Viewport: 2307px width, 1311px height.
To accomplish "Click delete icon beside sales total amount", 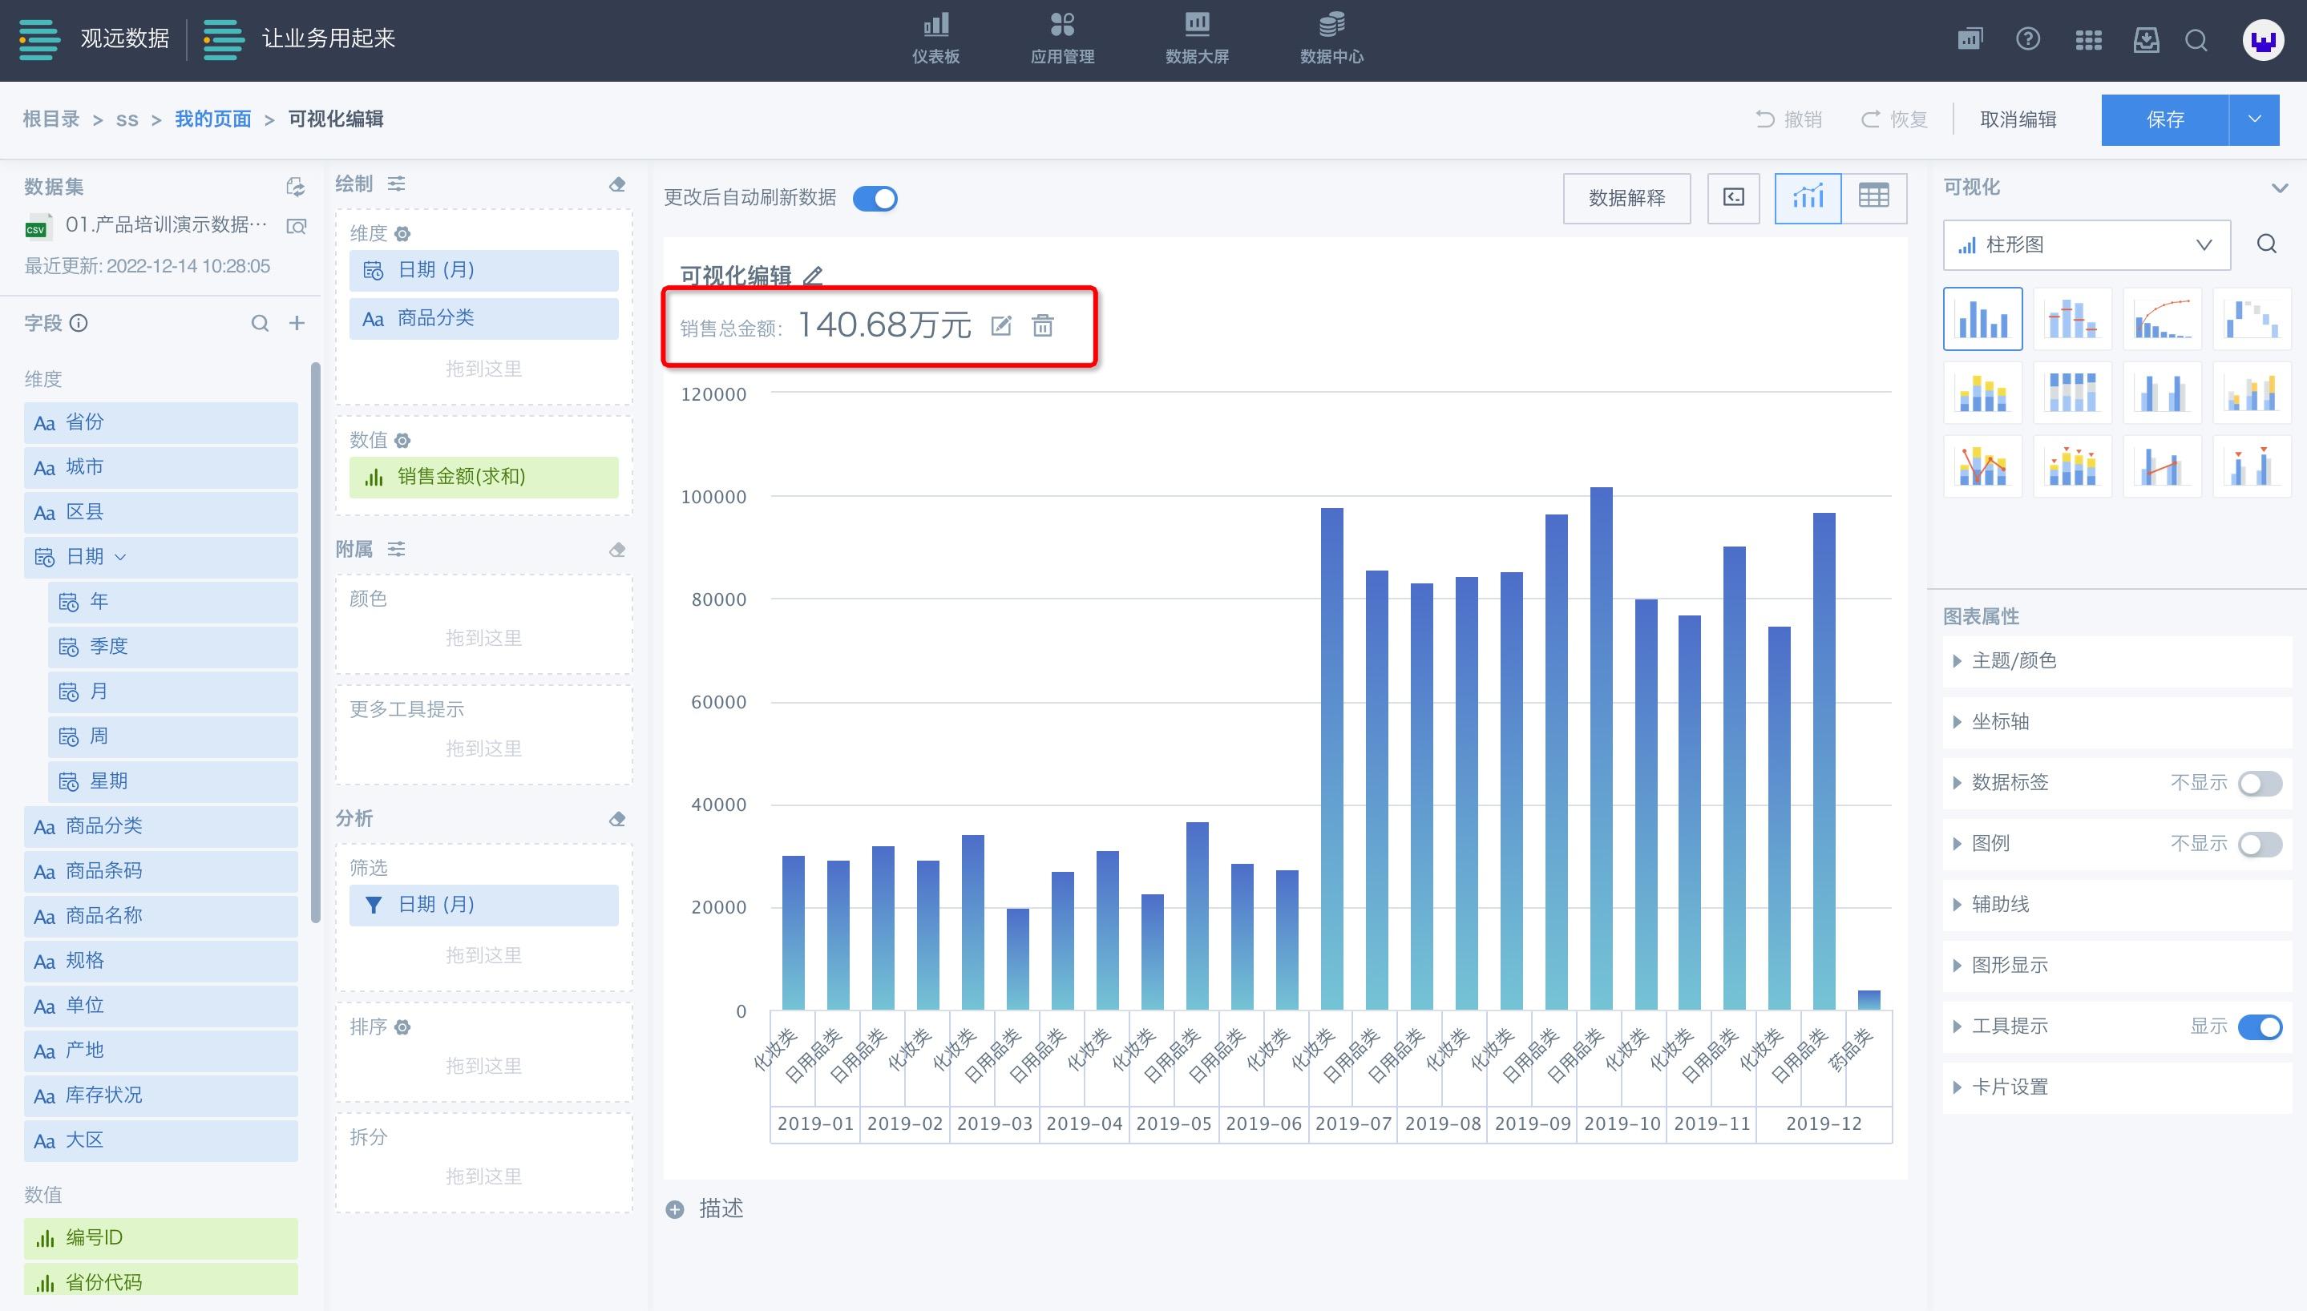I will click(1042, 325).
